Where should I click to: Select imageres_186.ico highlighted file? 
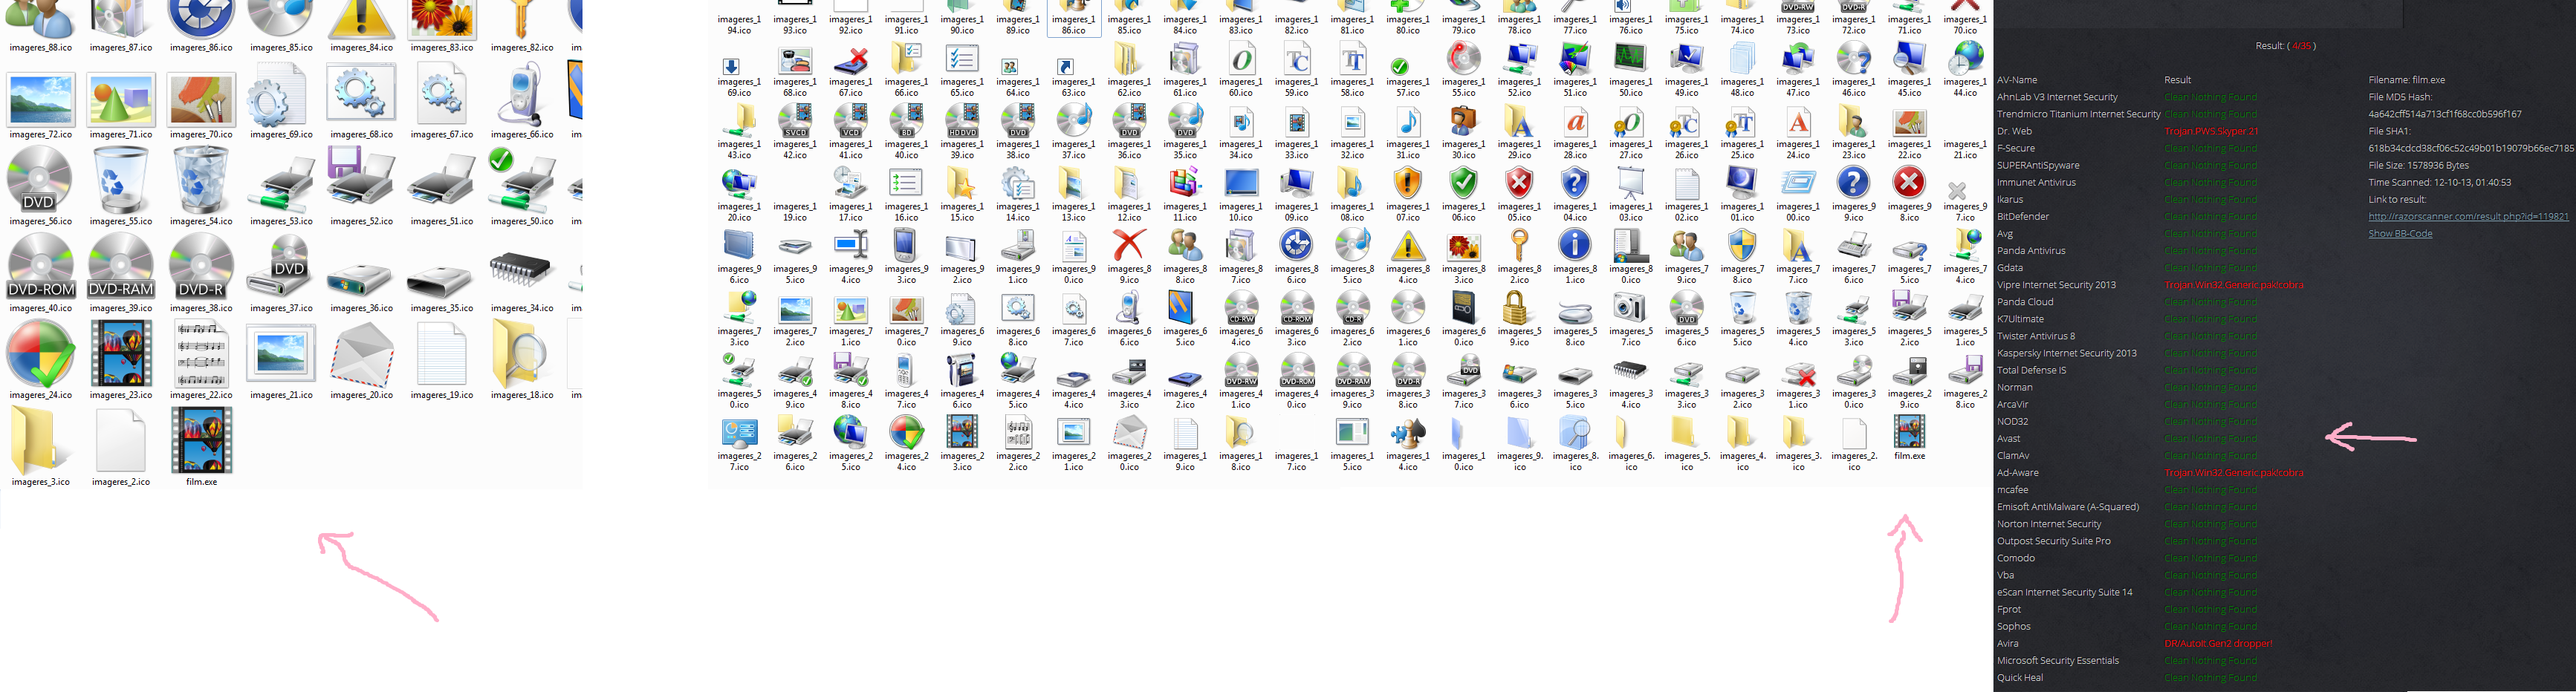point(1073,18)
